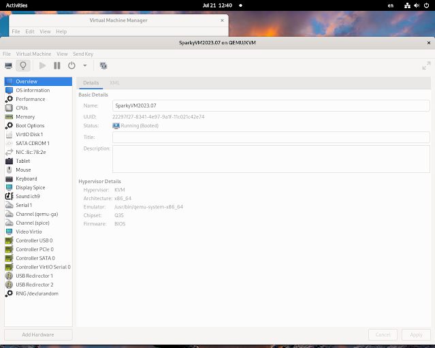The image size is (435, 348).
Task: Click the network status icon in top bar
Action: (407, 5)
